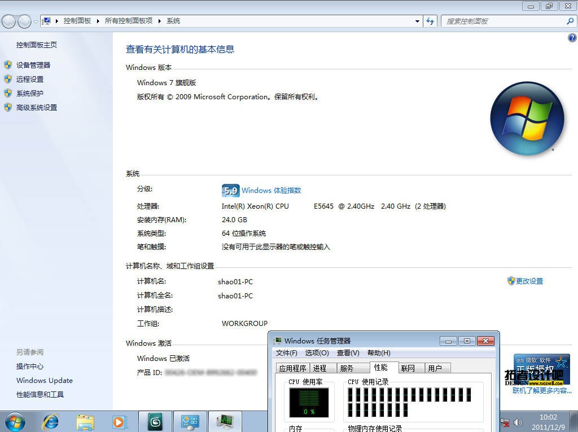The width and height of the screenshot is (578, 432).
Task: Select All Control Panel Items breadcrumb
Action: click(129, 21)
